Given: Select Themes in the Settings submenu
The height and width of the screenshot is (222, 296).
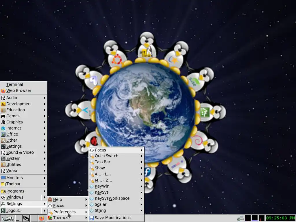Looking at the screenshot, I should pos(68,218).
